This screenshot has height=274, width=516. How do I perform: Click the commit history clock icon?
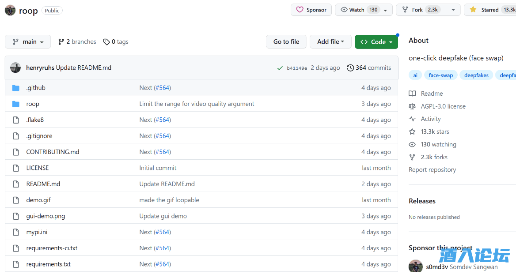pyautogui.click(x=350, y=68)
